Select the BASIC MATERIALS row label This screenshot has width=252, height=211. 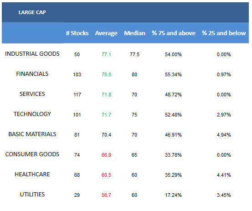point(32,134)
